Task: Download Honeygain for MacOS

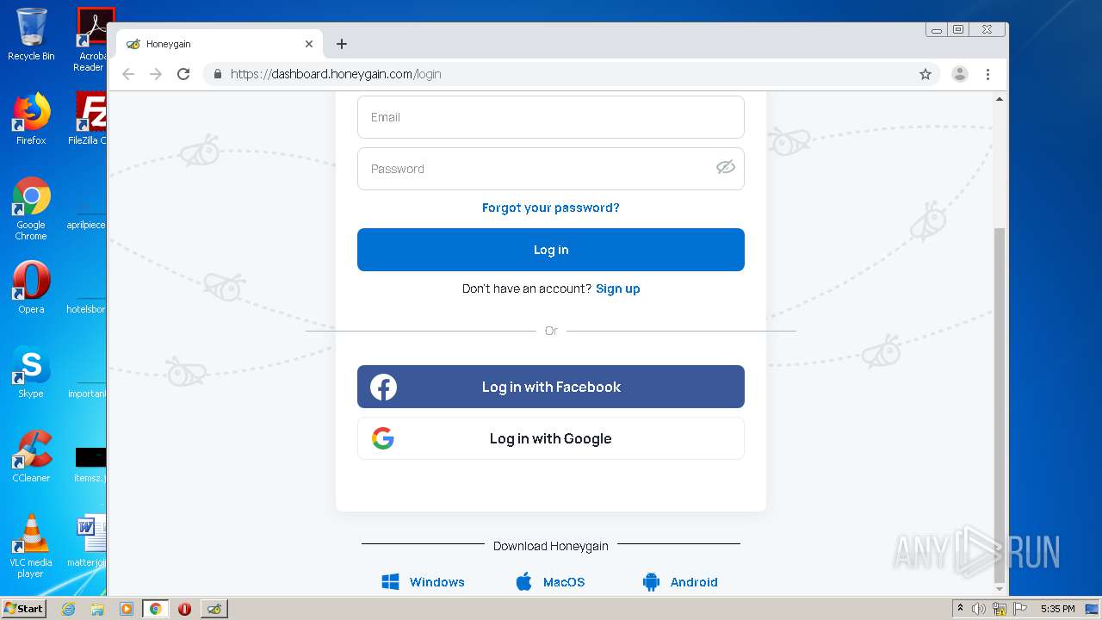Action: pyautogui.click(x=550, y=582)
